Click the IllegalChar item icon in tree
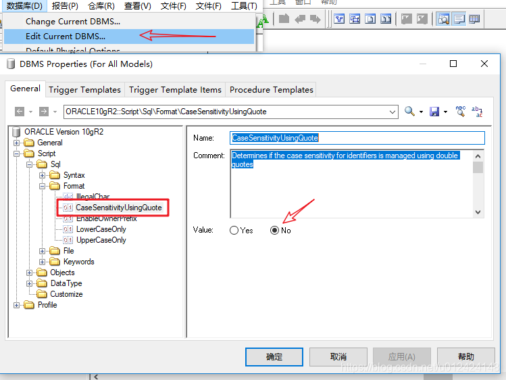506x380 pixels. pyautogui.click(x=68, y=196)
